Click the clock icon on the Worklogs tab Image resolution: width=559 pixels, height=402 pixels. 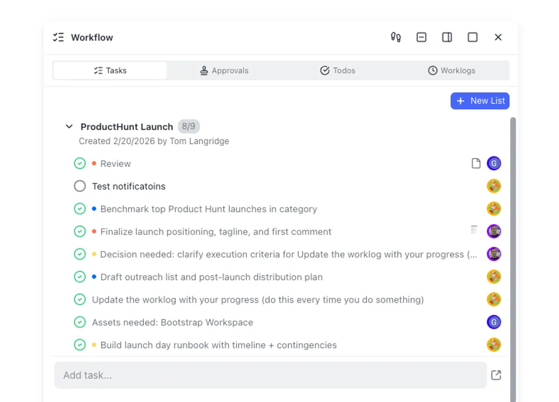[432, 70]
